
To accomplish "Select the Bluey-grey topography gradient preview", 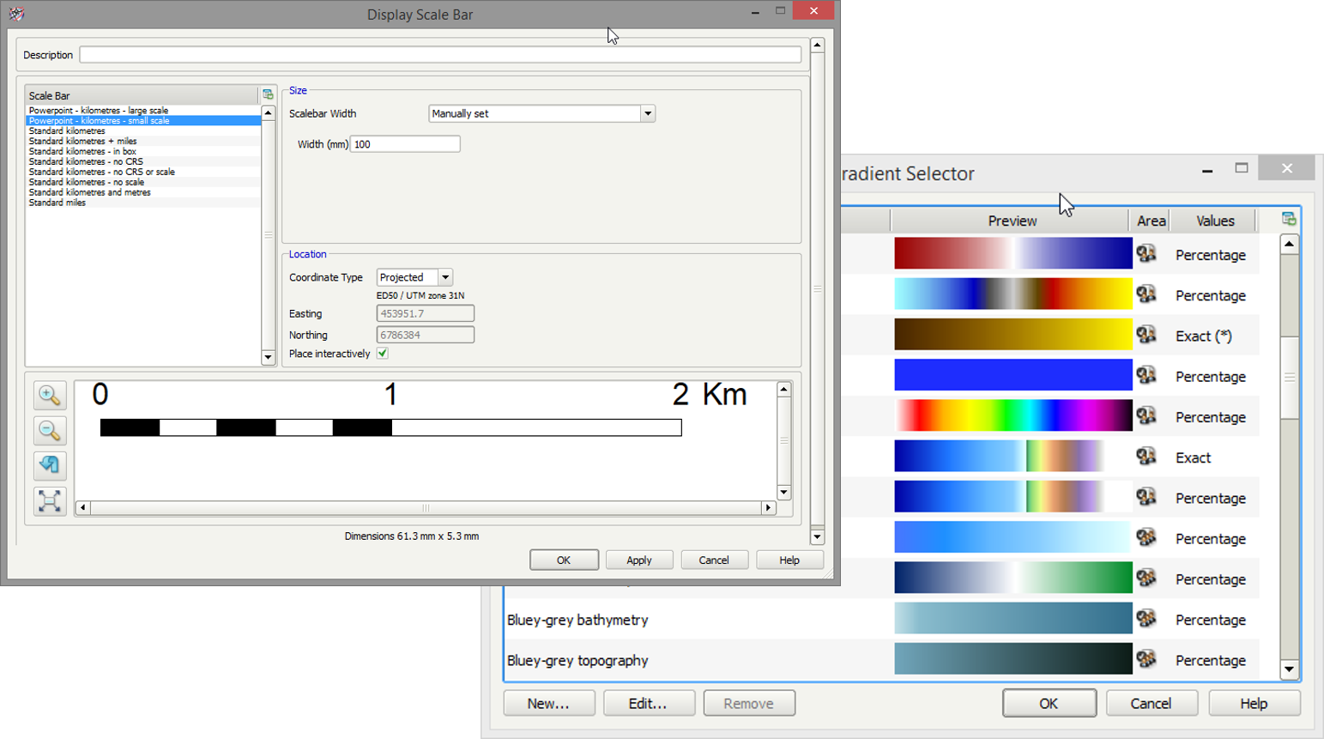I will pos(1013,659).
